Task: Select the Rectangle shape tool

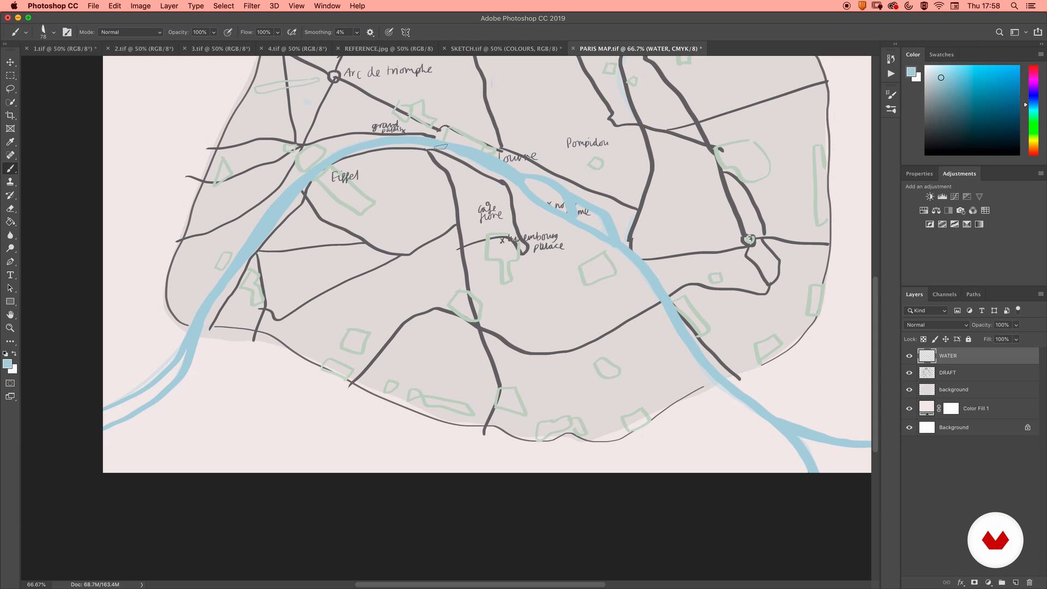Action: coord(10,302)
